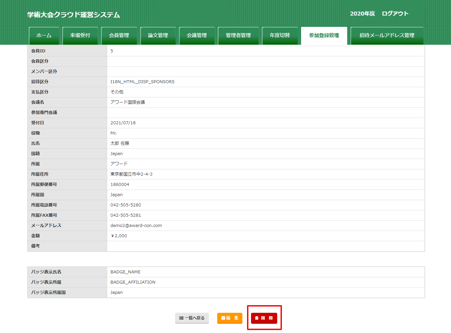Go to 招待メールアドレス管理 tab

[x=387, y=35]
